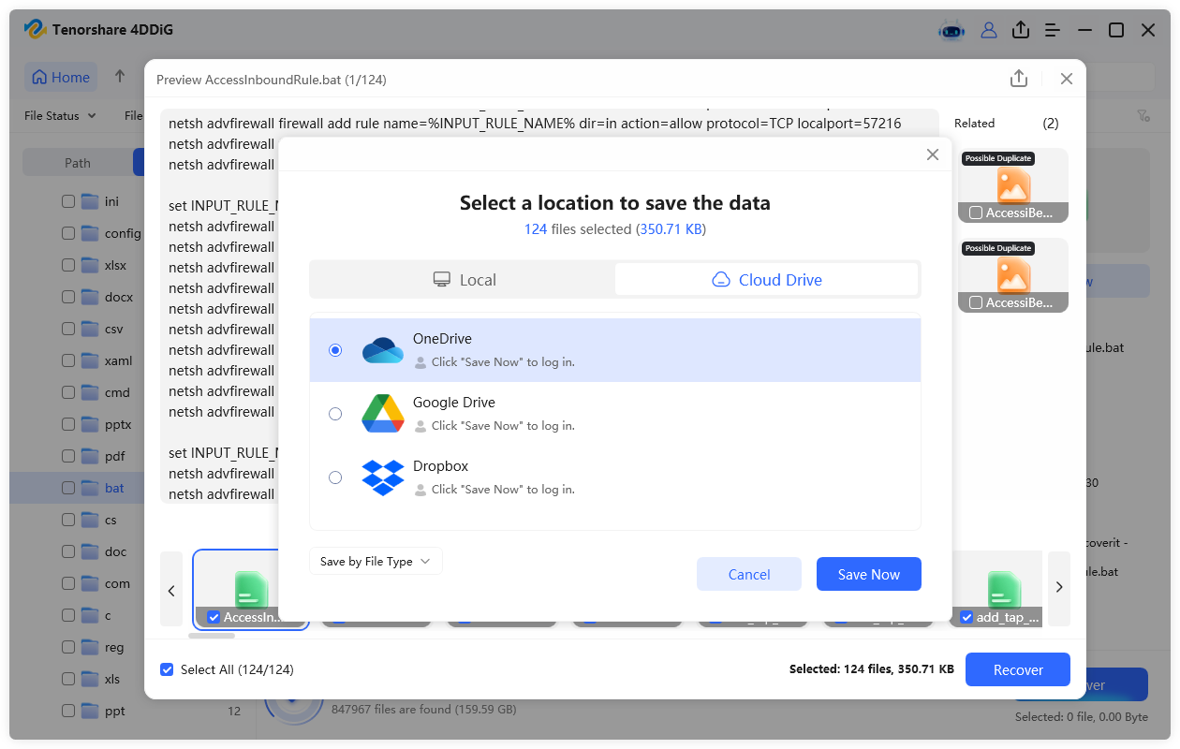1180x749 pixels.
Task: Click the reg folder icon
Action: coord(90,647)
